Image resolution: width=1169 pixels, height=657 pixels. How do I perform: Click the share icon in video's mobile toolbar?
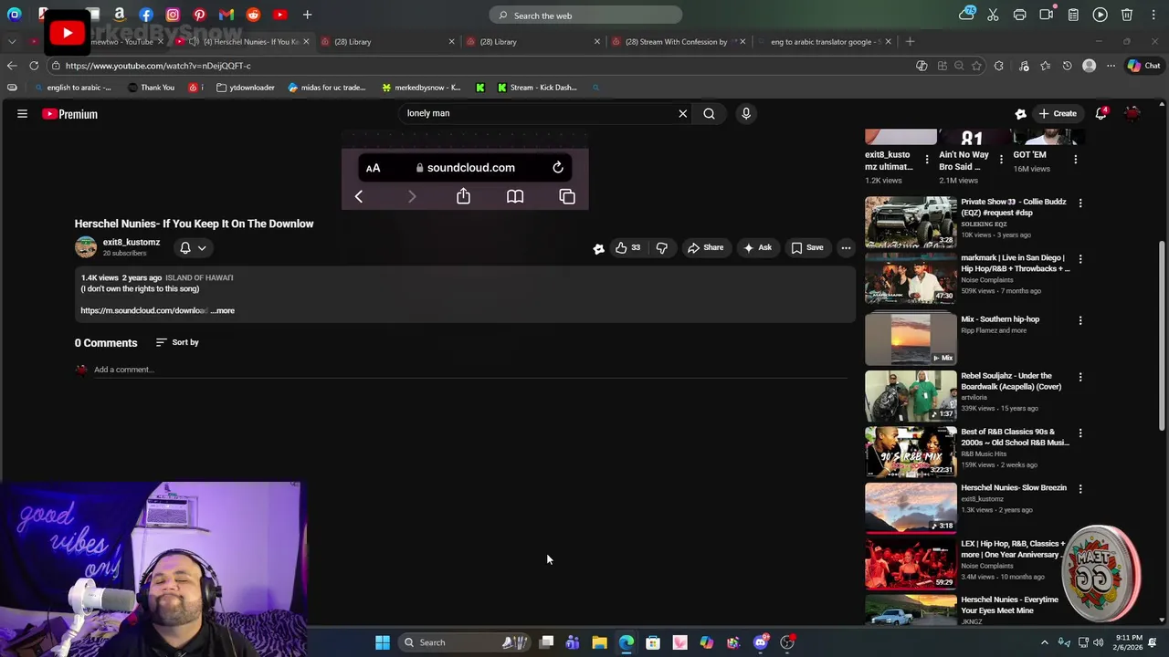[x=463, y=195]
